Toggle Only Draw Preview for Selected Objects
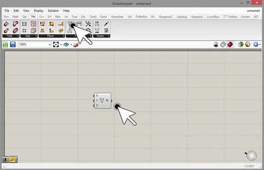This screenshot has width=264, height=170. tap(240, 45)
